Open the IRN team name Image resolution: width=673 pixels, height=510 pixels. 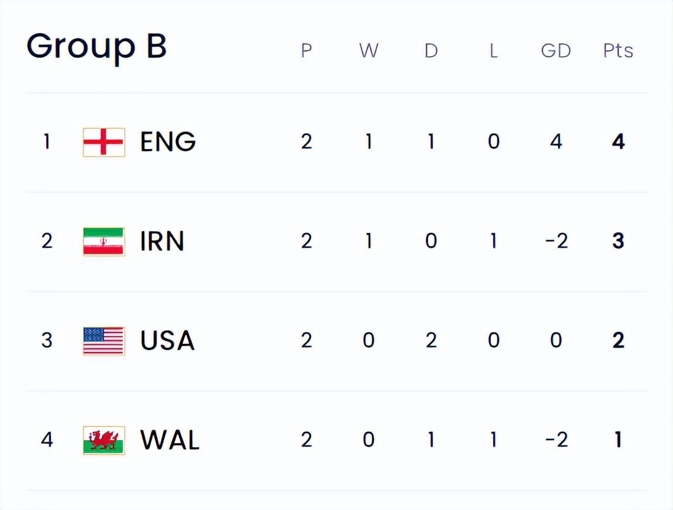coord(162,241)
